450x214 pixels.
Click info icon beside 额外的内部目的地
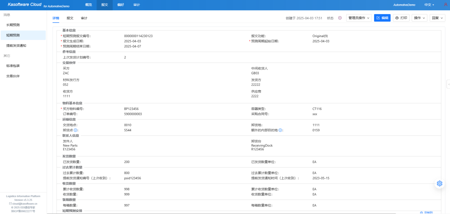(x=280, y=130)
